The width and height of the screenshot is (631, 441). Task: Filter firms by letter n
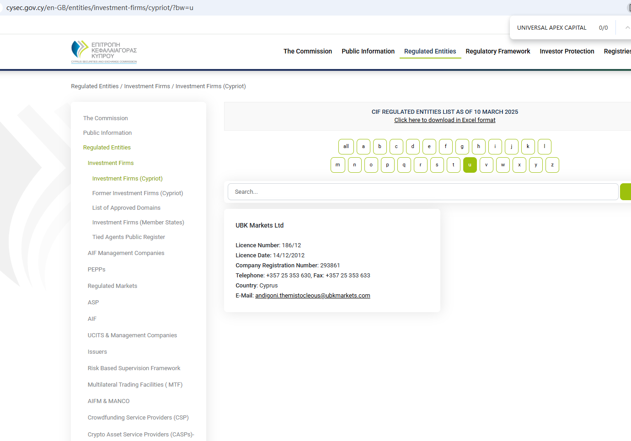[355, 165]
